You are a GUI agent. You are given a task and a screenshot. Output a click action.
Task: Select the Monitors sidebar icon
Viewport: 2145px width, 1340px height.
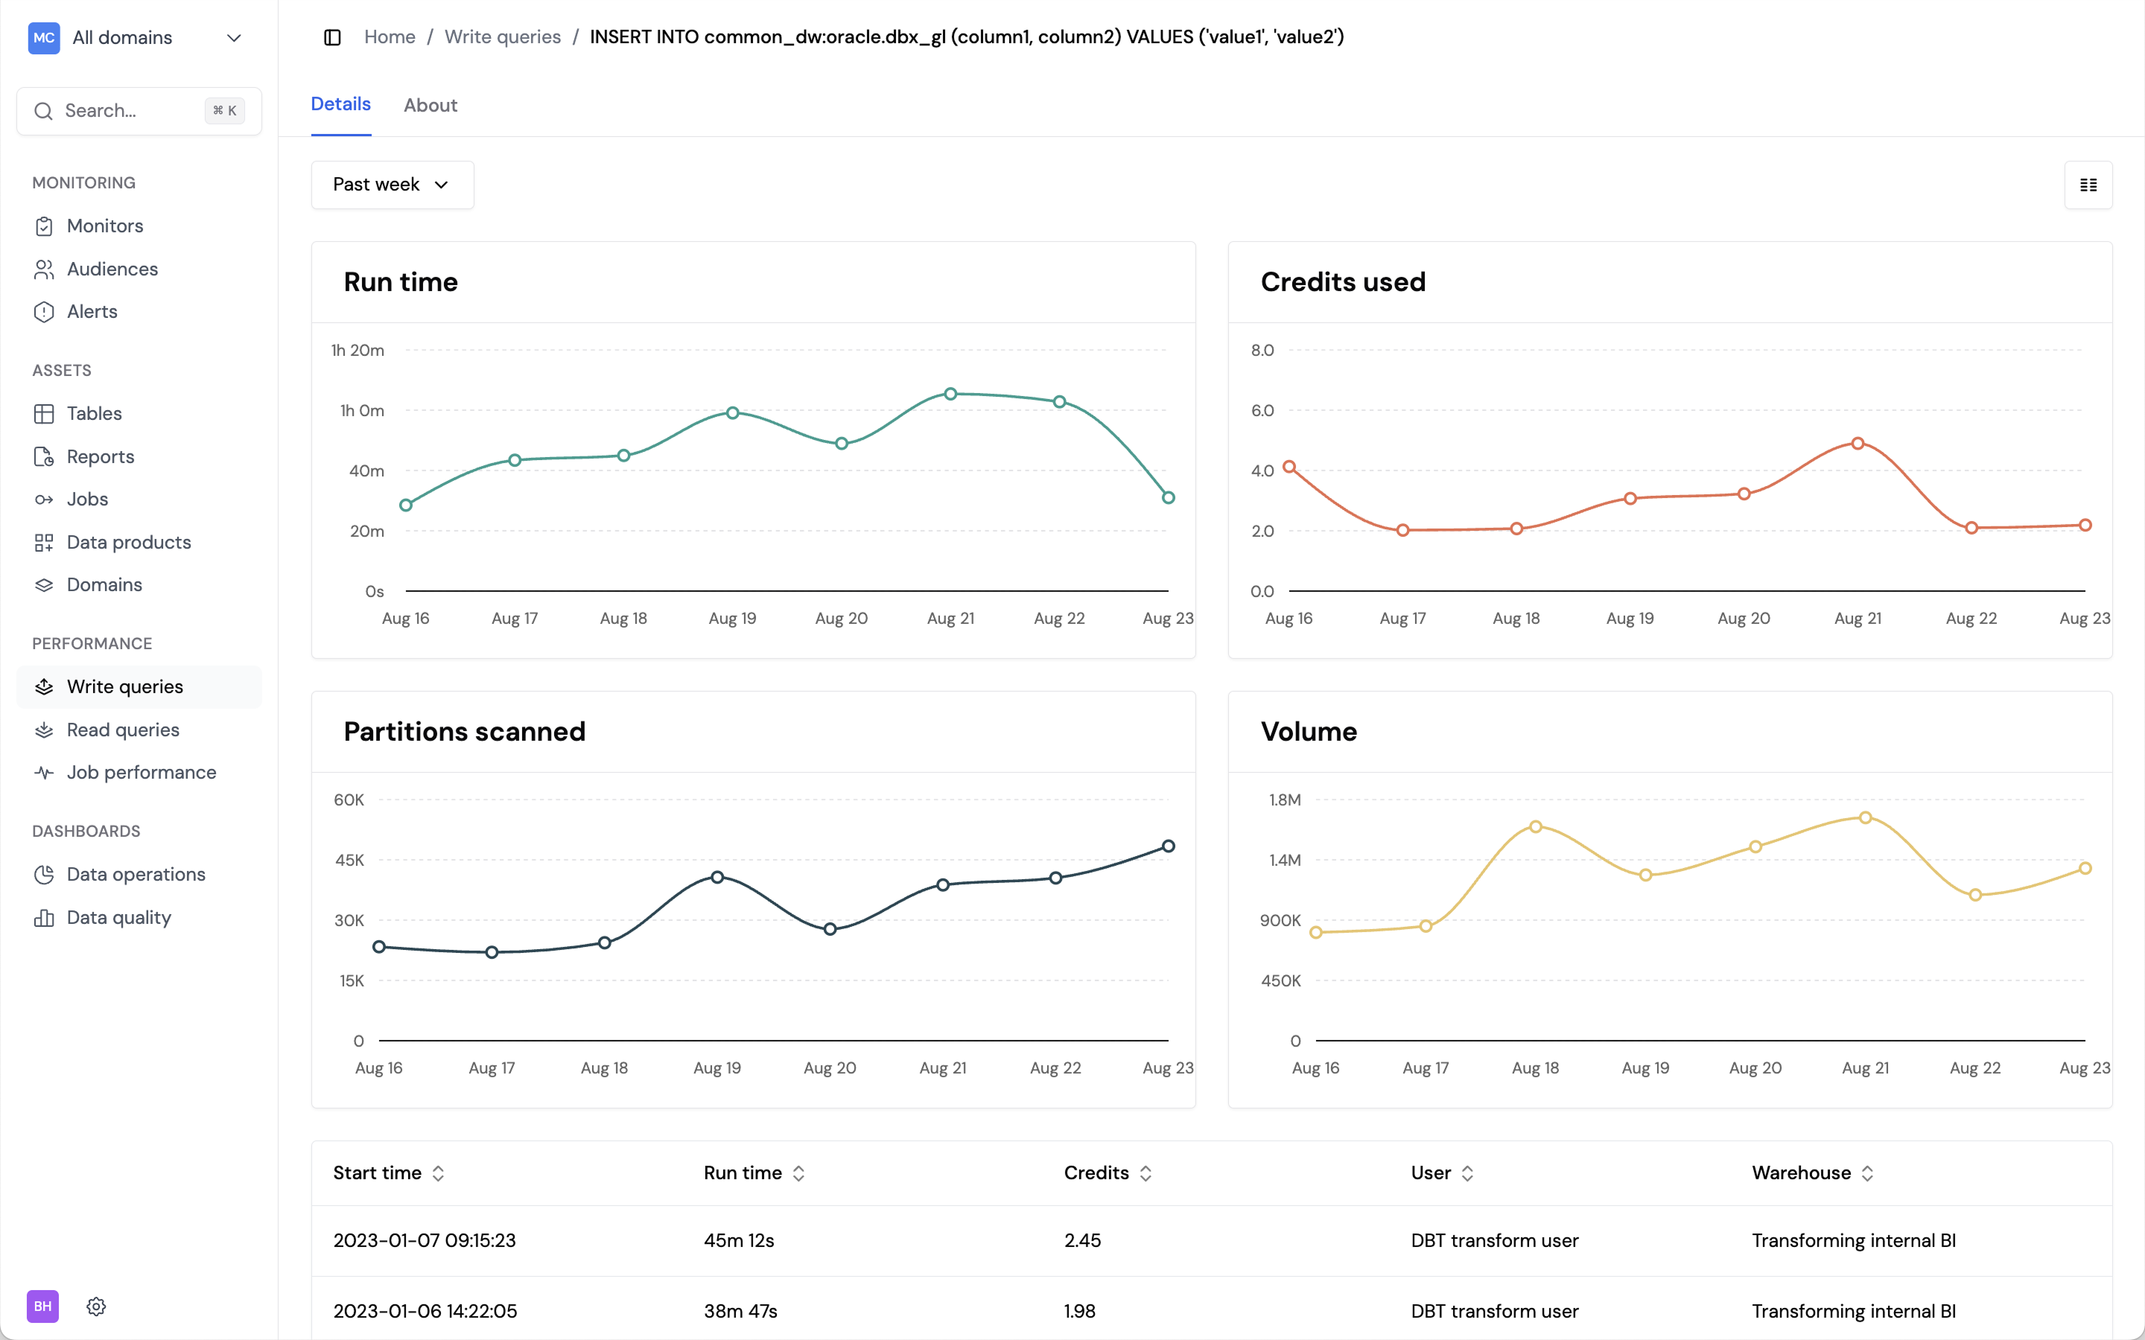click(45, 226)
